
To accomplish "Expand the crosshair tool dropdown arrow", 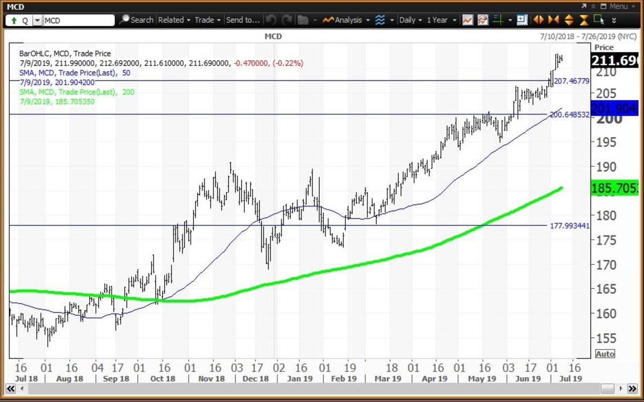I will [x=510, y=20].
